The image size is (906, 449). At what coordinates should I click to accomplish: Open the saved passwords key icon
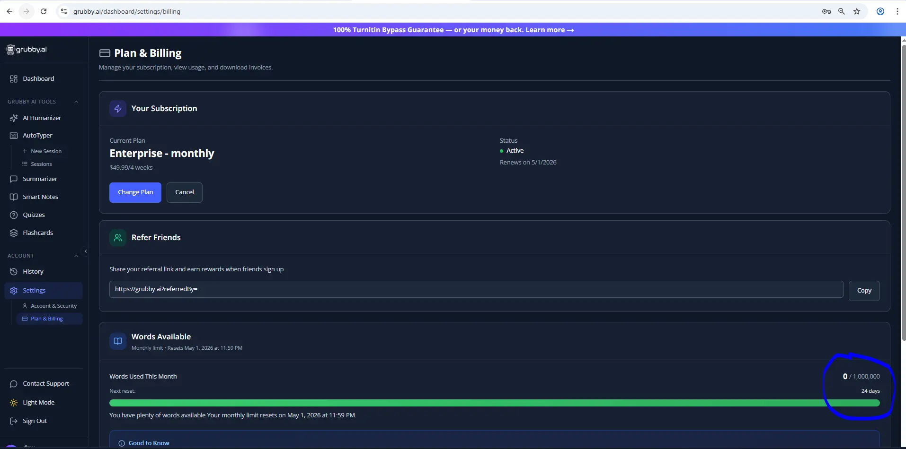pos(826,11)
